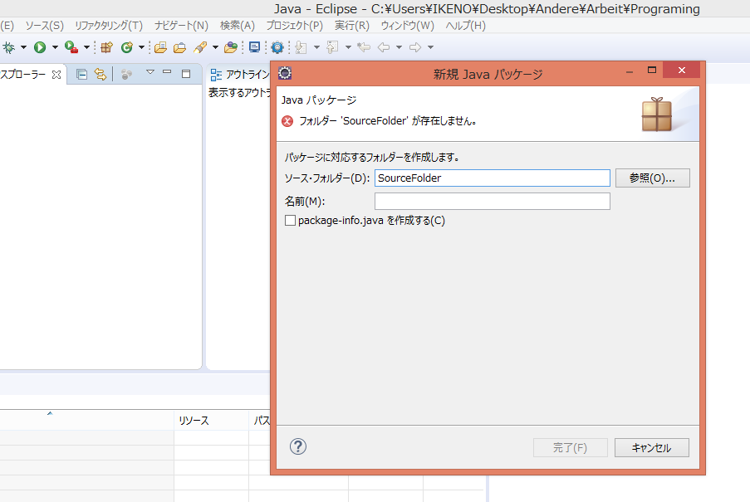Viewport: 750px width, 502px height.
Task: Click the Last Edit Location icon
Action: (x=364, y=47)
